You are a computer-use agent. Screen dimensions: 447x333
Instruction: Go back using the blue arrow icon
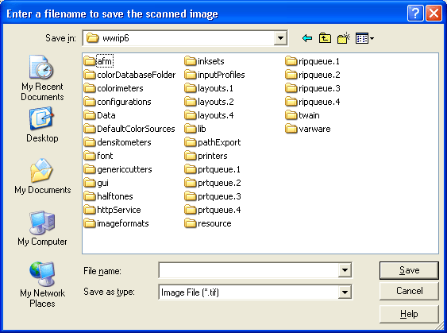(x=307, y=38)
